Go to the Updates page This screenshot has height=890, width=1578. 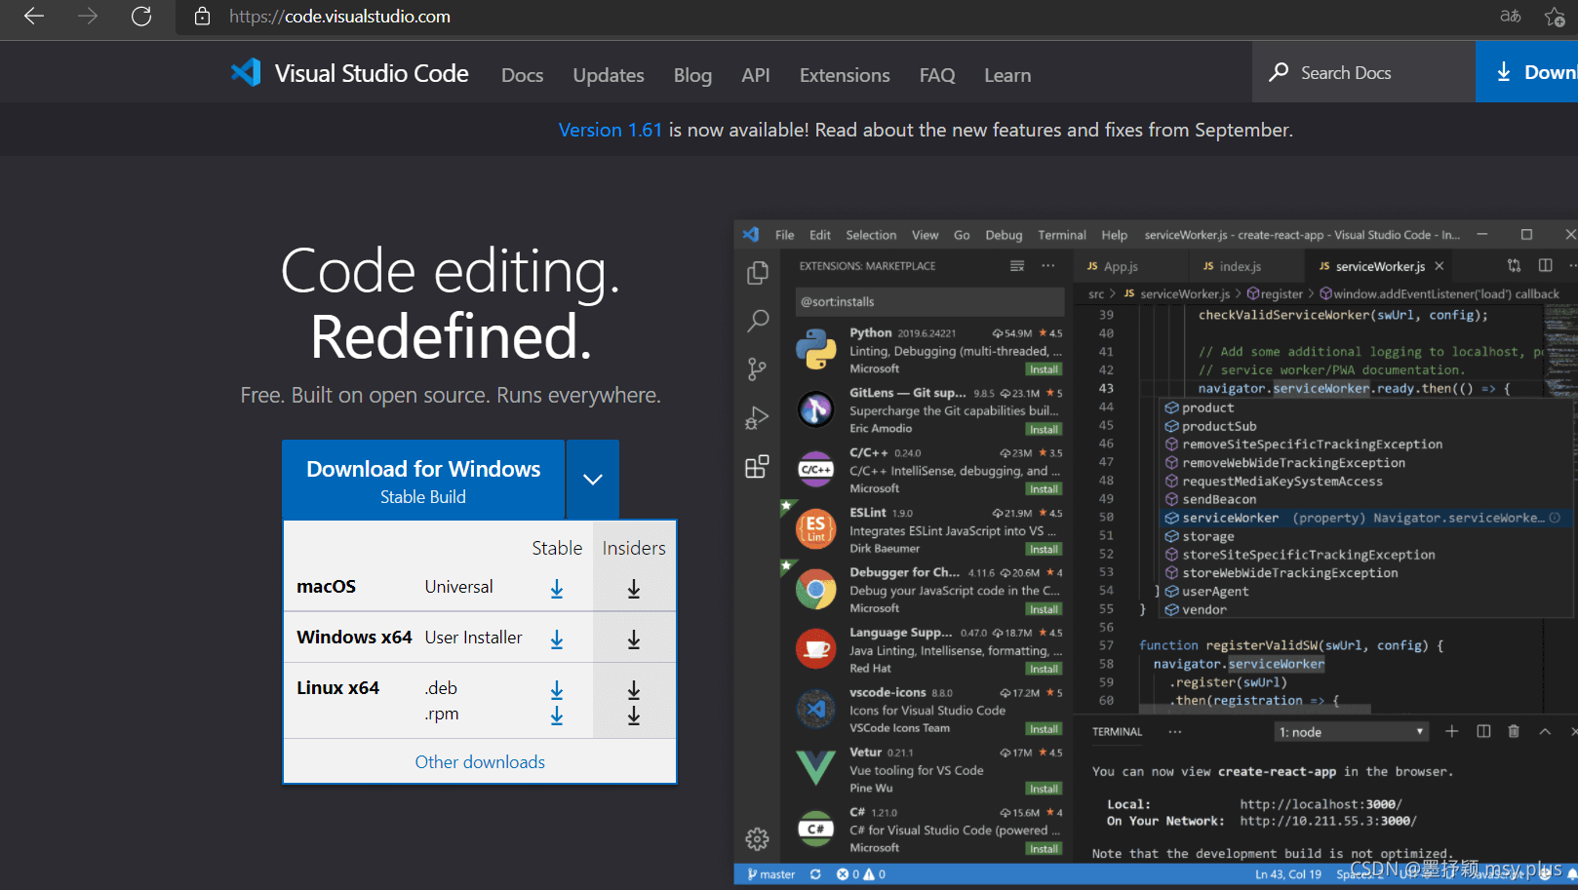click(609, 75)
